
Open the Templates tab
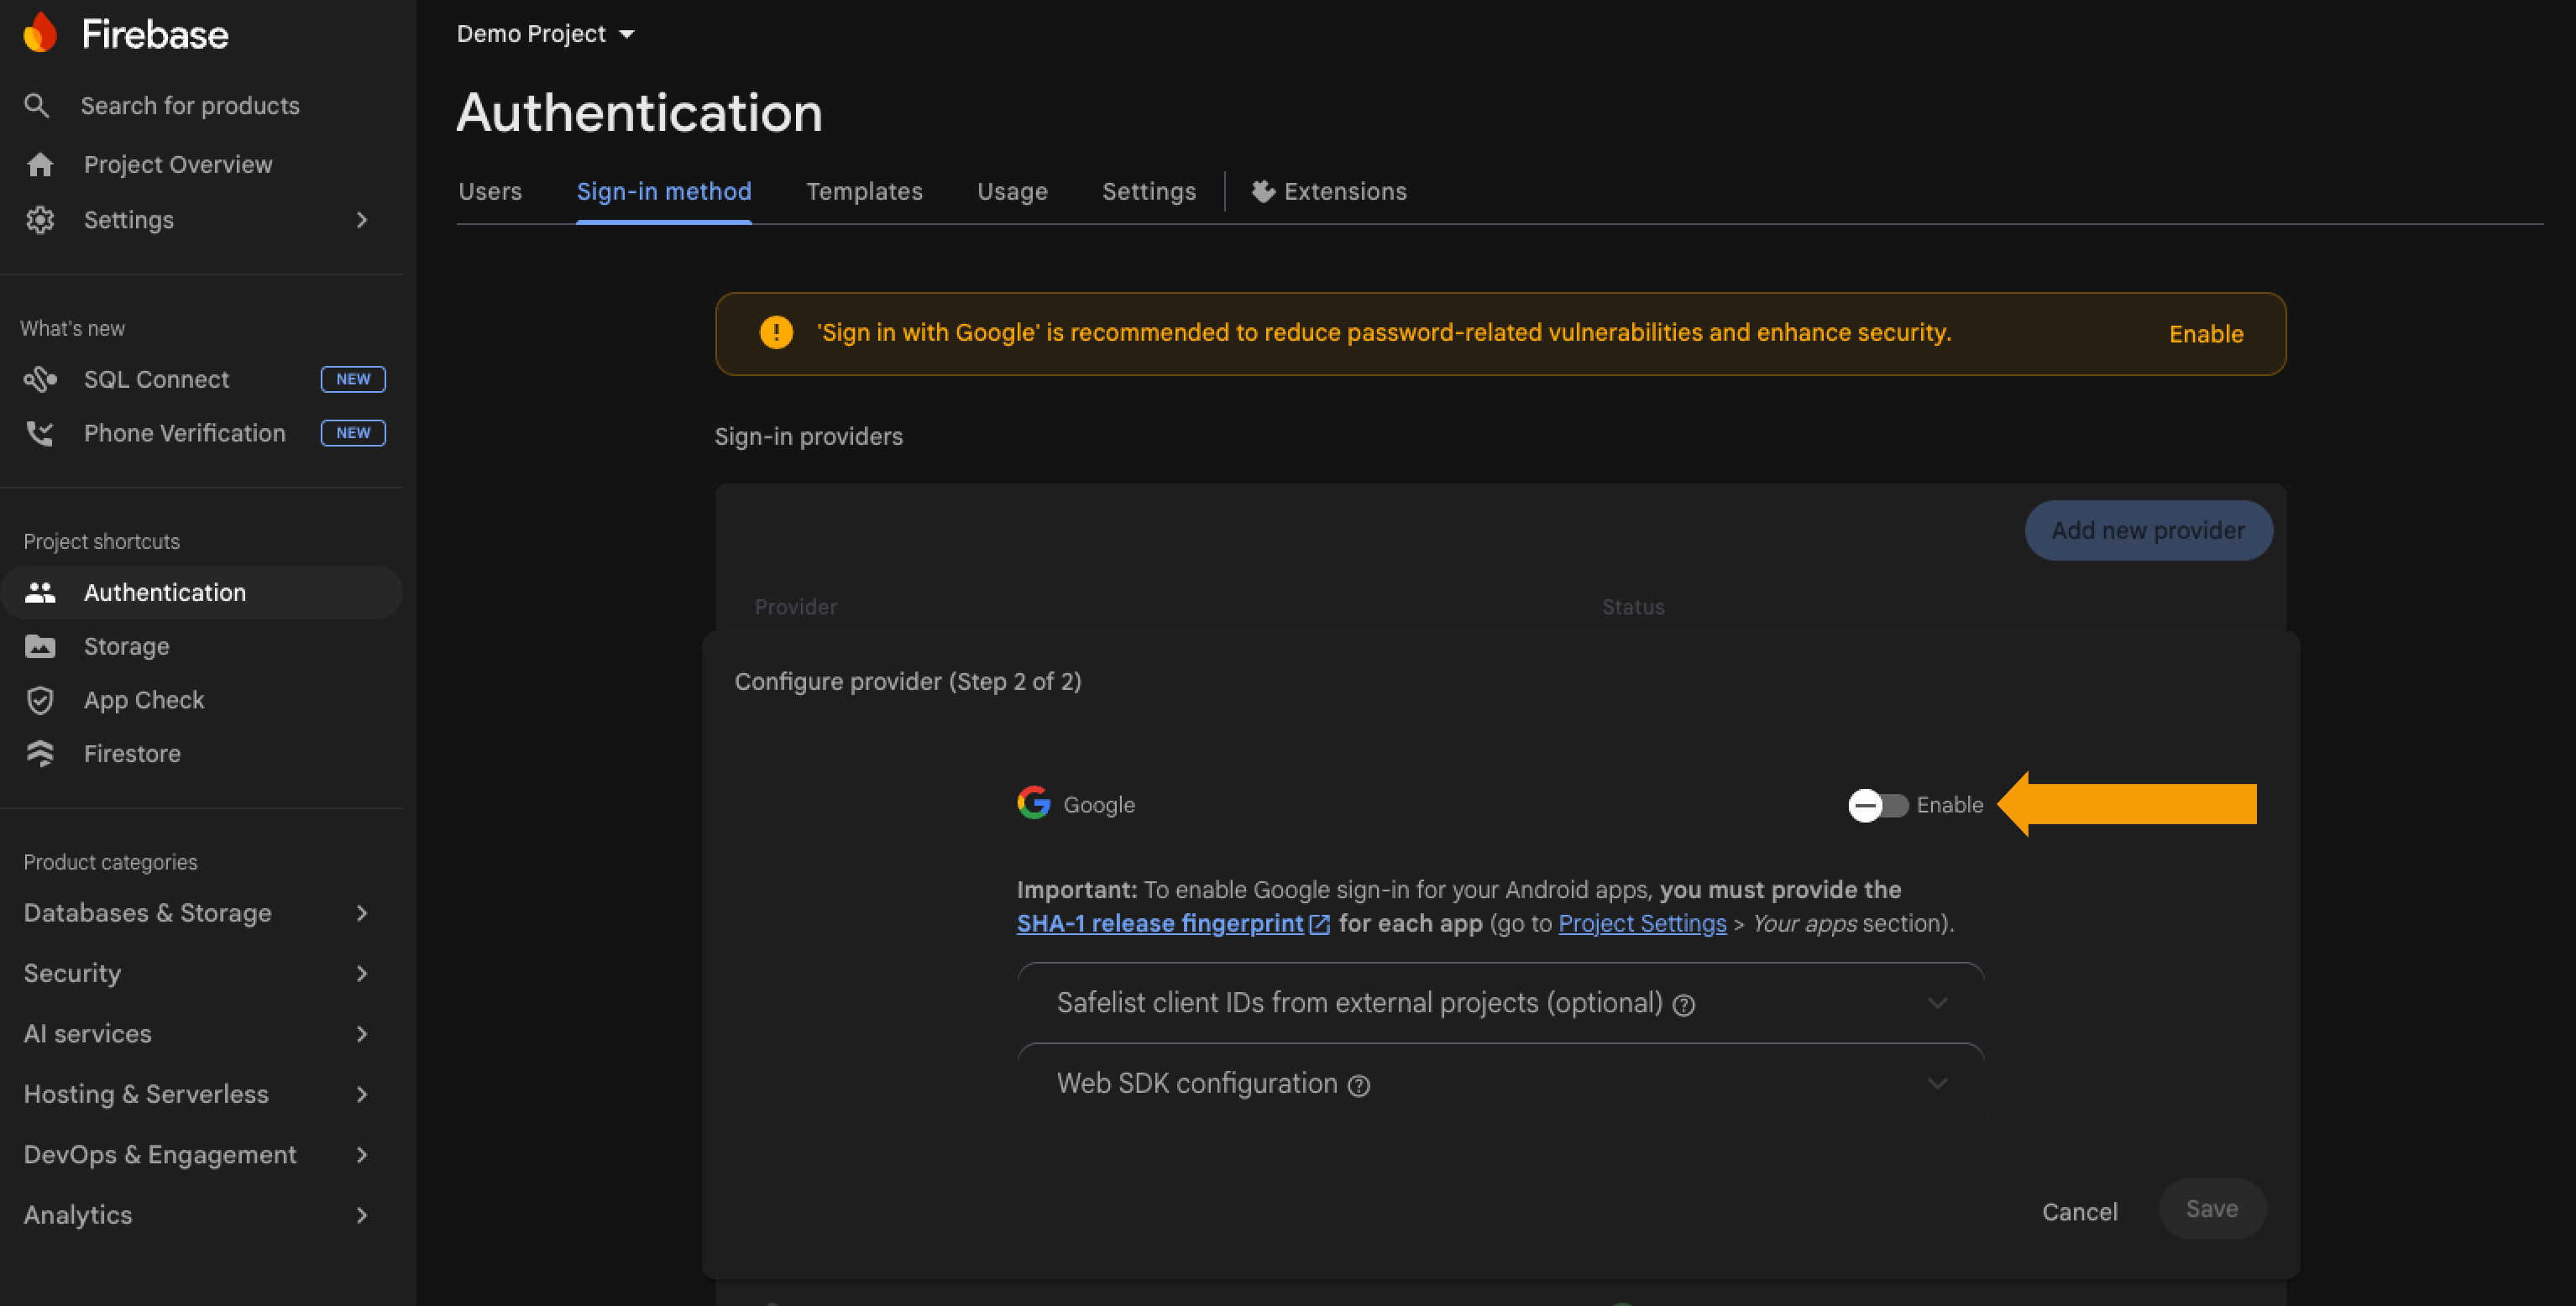click(864, 191)
